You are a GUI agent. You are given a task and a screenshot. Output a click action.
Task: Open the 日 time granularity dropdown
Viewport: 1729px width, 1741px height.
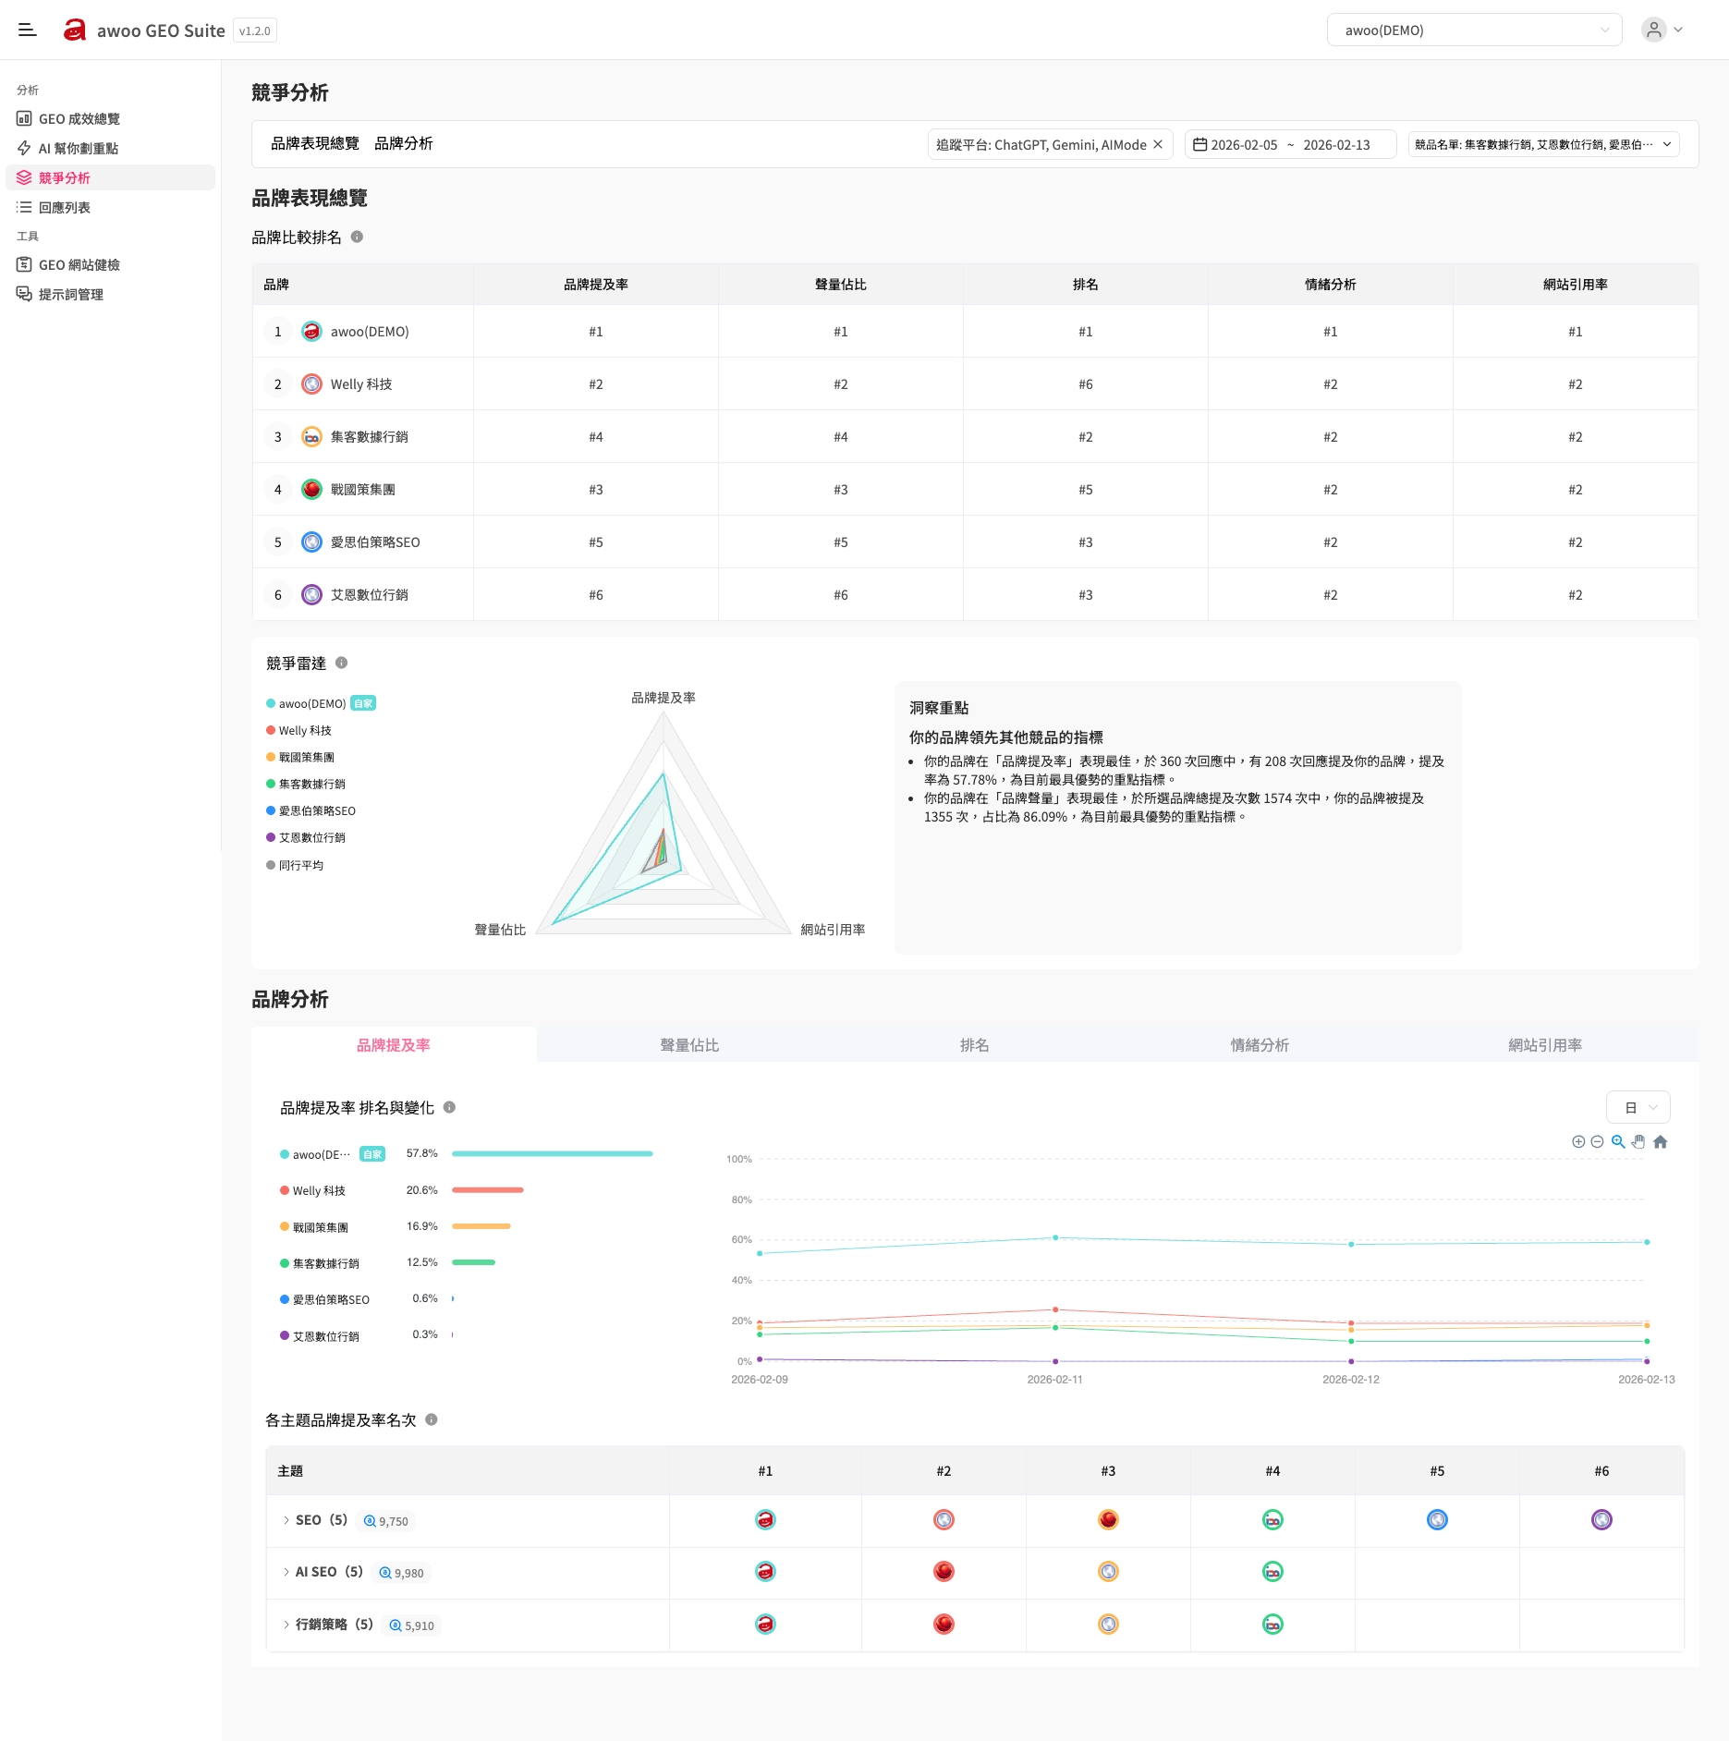point(1638,1108)
